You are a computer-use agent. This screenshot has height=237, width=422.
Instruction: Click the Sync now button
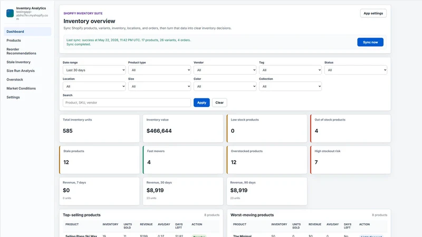tap(370, 42)
